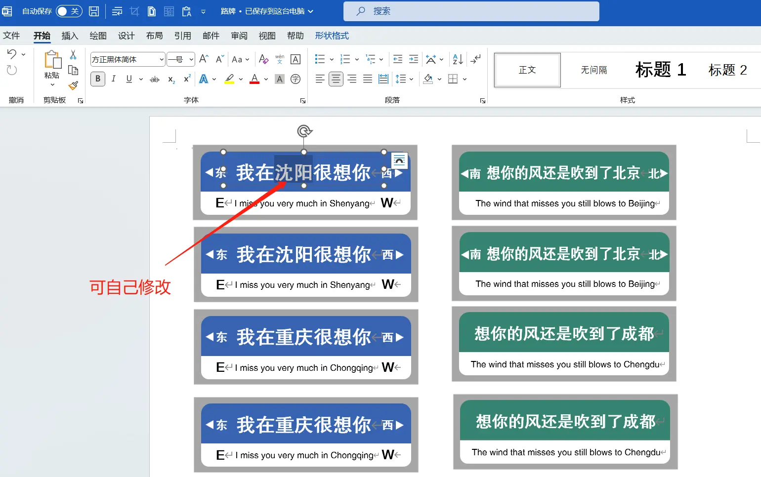Click the Undo arrow icon
761x477 pixels.
point(12,54)
